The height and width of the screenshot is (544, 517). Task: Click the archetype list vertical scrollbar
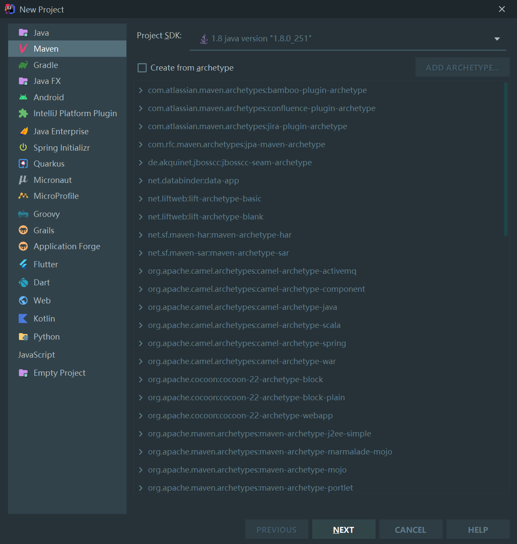click(x=506, y=159)
